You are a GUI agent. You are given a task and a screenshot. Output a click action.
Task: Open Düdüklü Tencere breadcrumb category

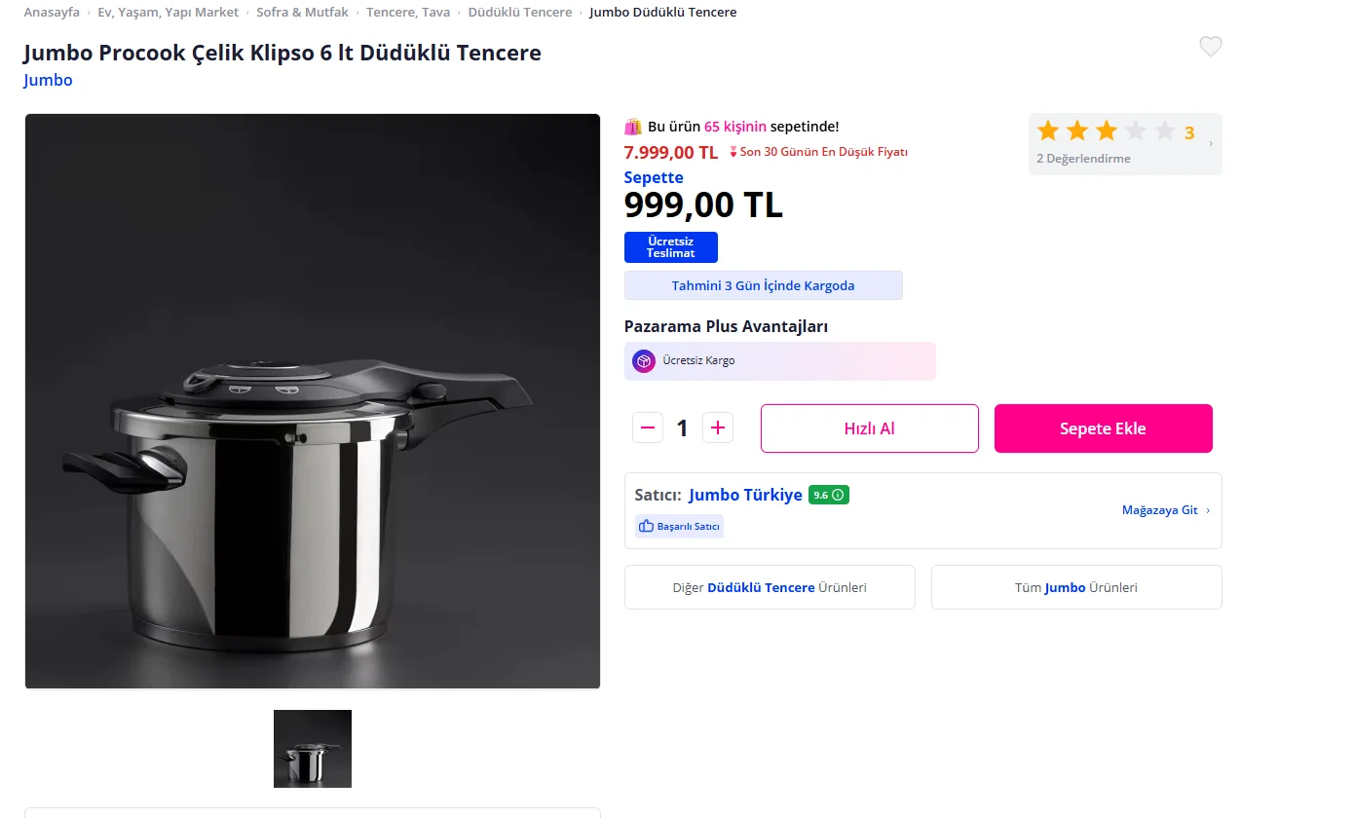[520, 13]
